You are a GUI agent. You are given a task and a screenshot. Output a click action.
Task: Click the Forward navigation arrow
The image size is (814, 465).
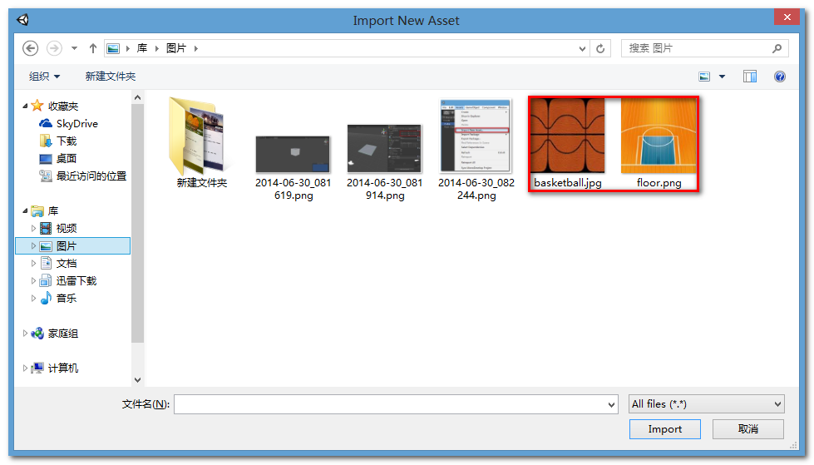(54, 48)
